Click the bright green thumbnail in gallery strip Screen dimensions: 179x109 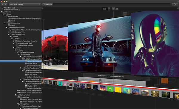110,89
